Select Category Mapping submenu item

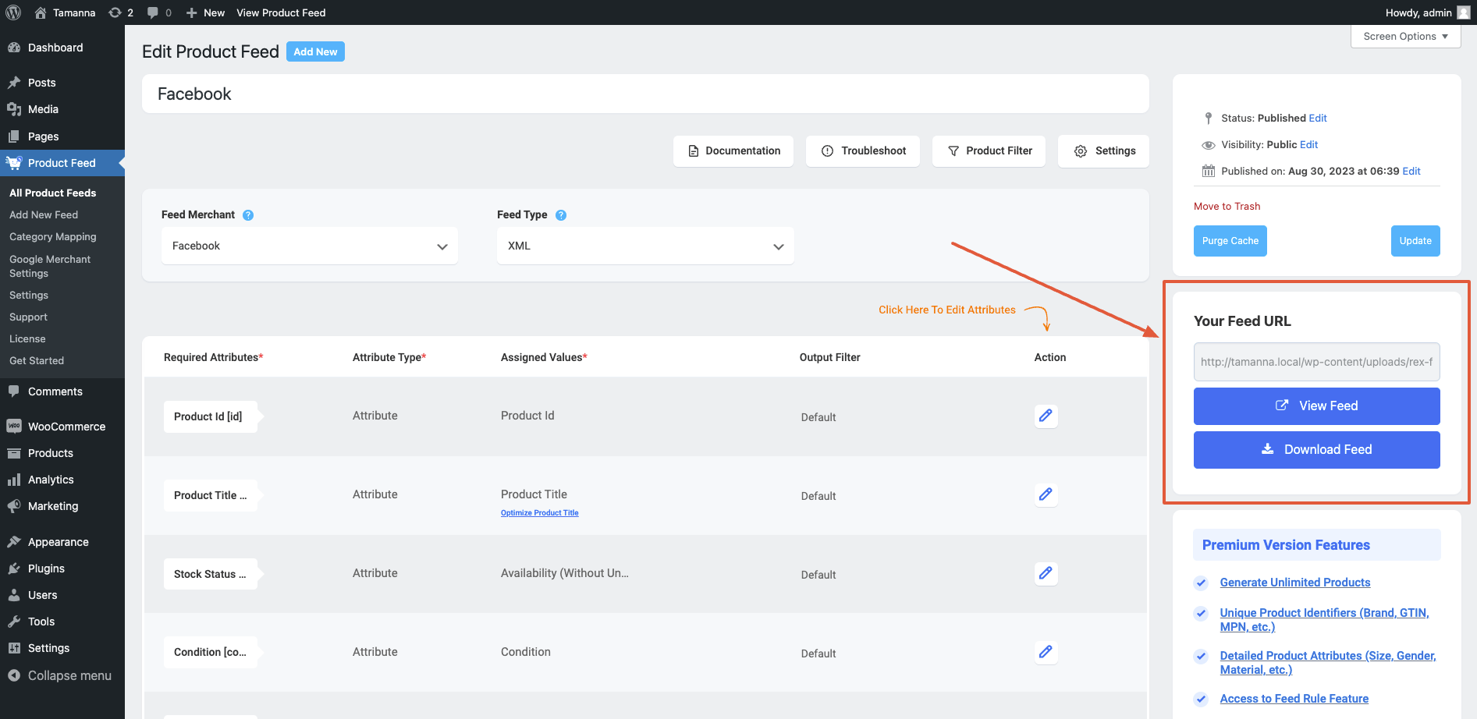(x=53, y=237)
